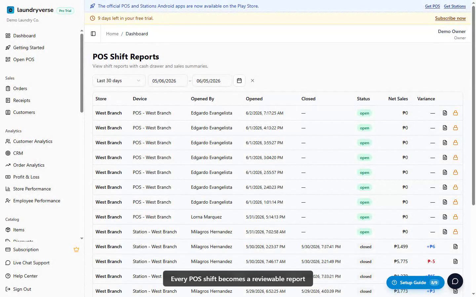Click the main page vertical scrollbar
This screenshot has width=476, height=297.
pyautogui.click(x=473, y=106)
